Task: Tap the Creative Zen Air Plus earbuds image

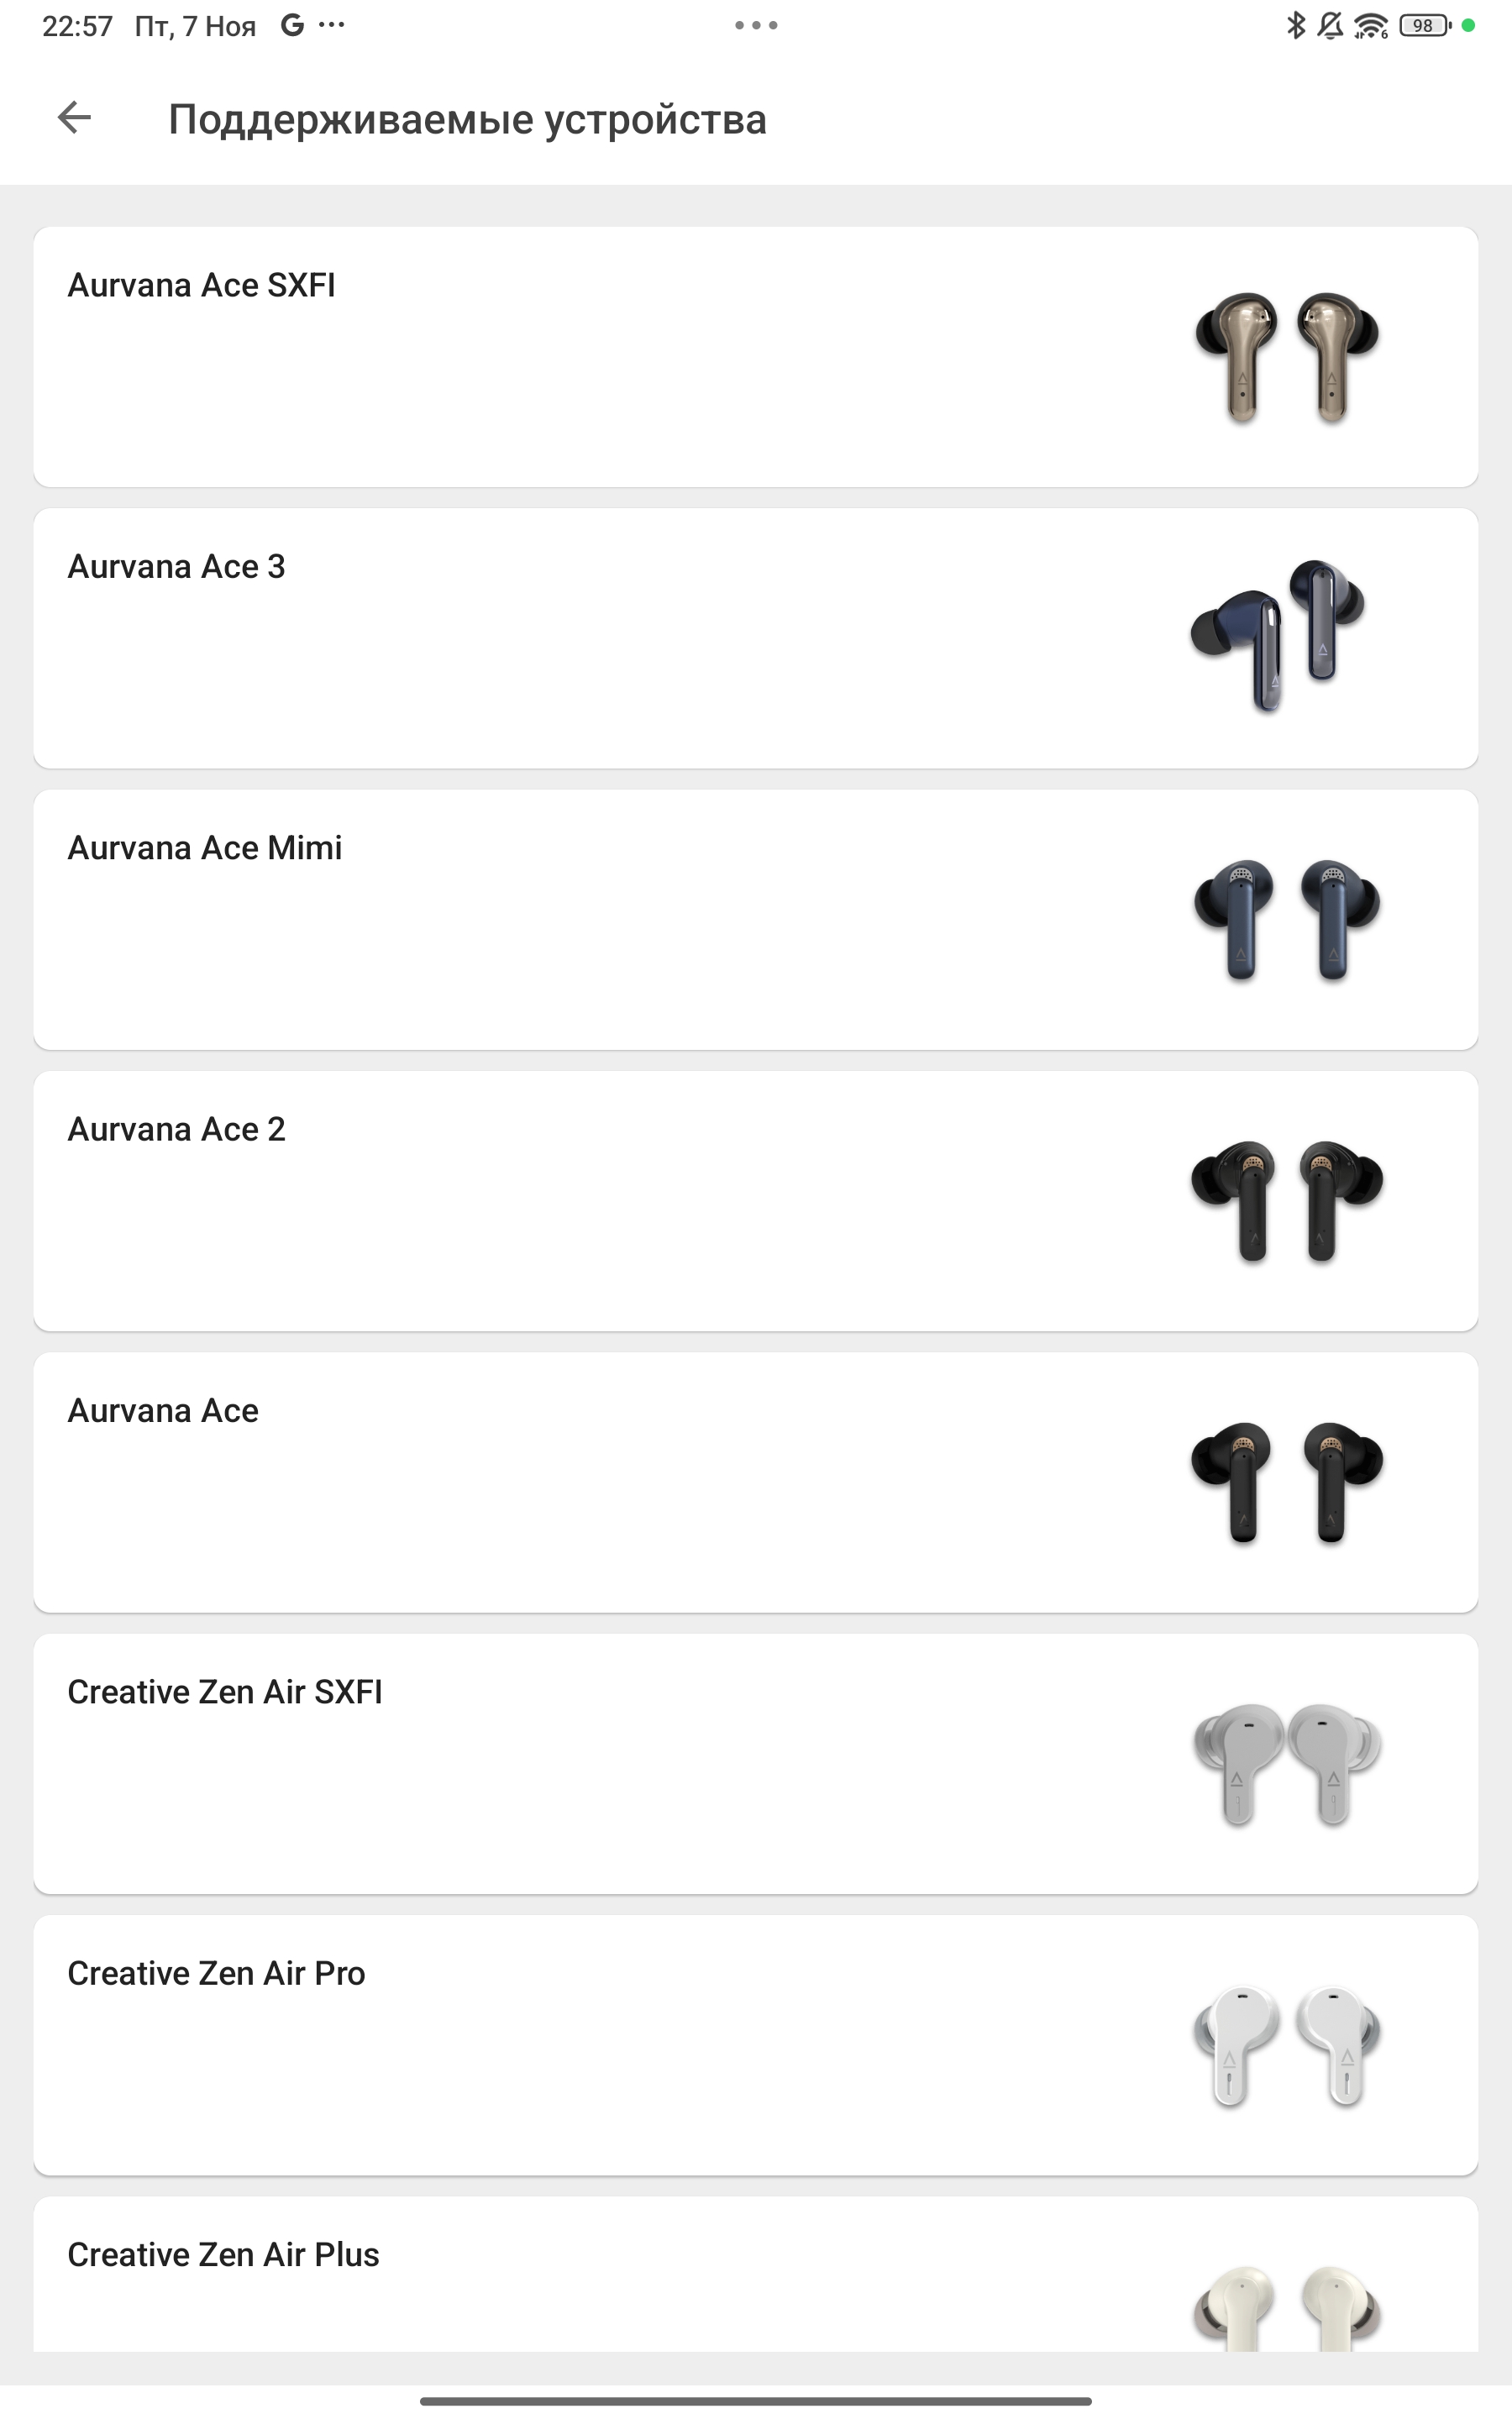Action: pyautogui.click(x=1286, y=2305)
